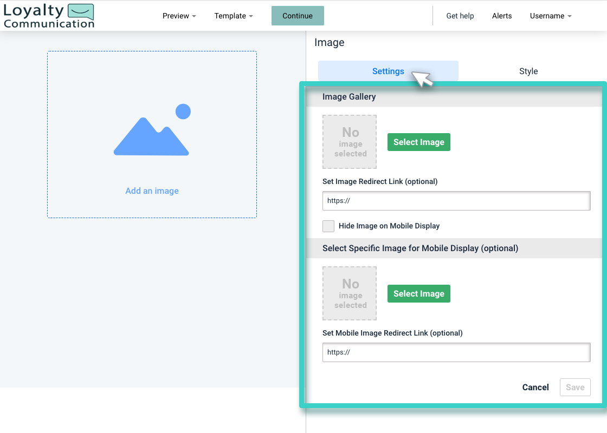Click the Save button
607x433 pixels.
tap(574, 387)
